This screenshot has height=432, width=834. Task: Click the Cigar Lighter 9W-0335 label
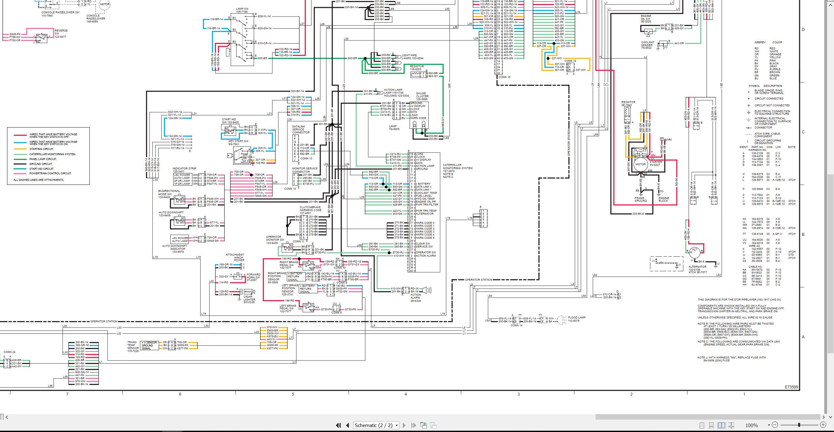pyautogui.click(x=249, y=299)
